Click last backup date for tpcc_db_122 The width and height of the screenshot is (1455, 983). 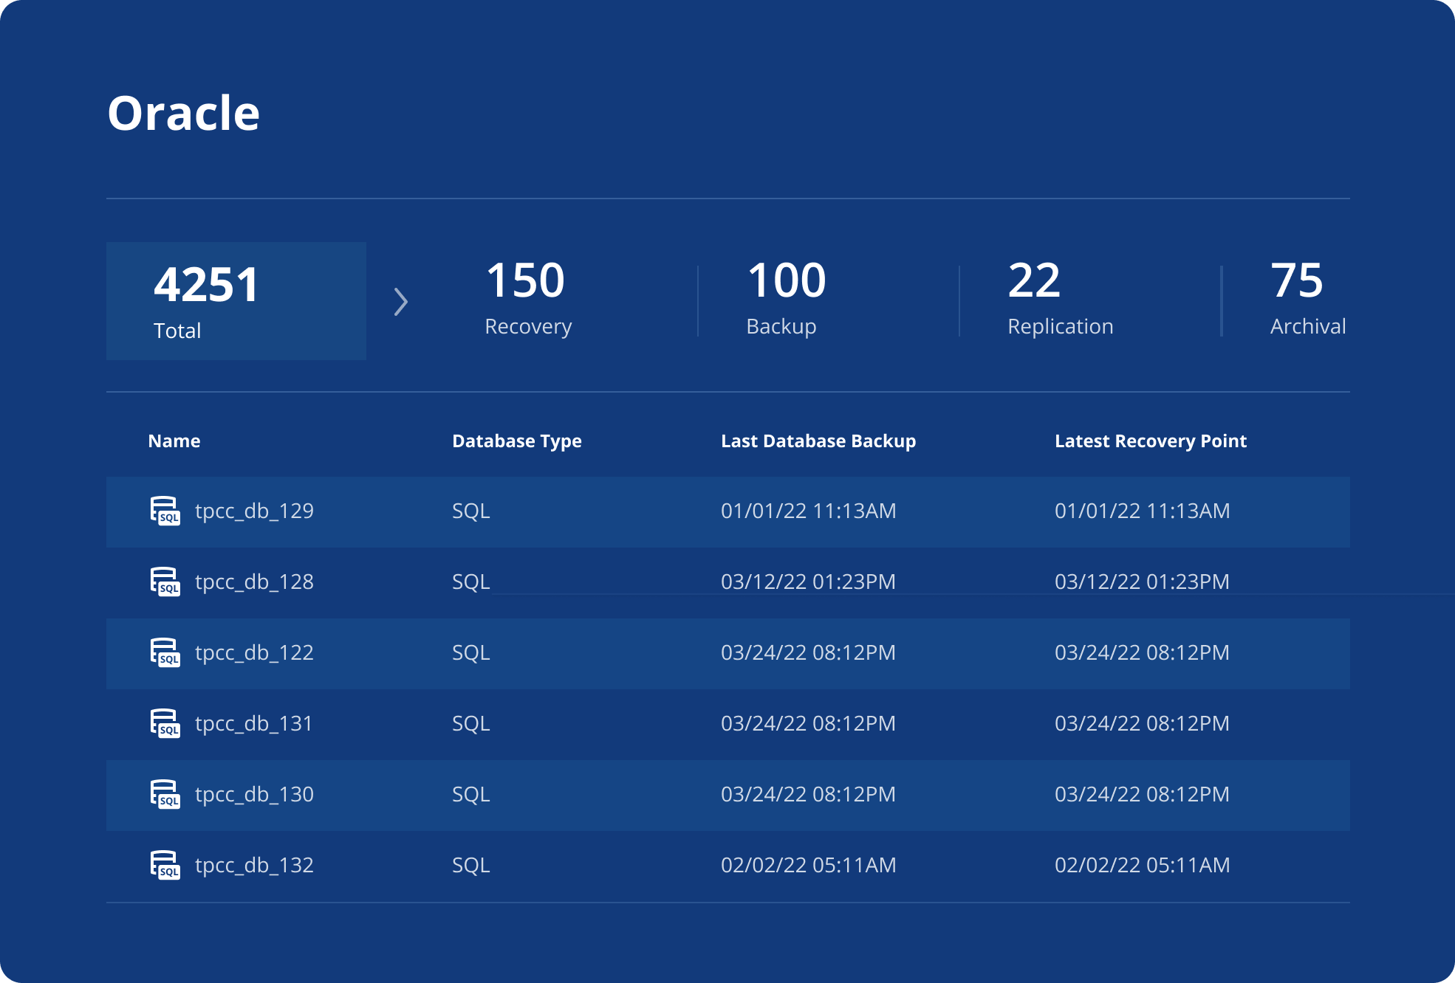(809, 652)
